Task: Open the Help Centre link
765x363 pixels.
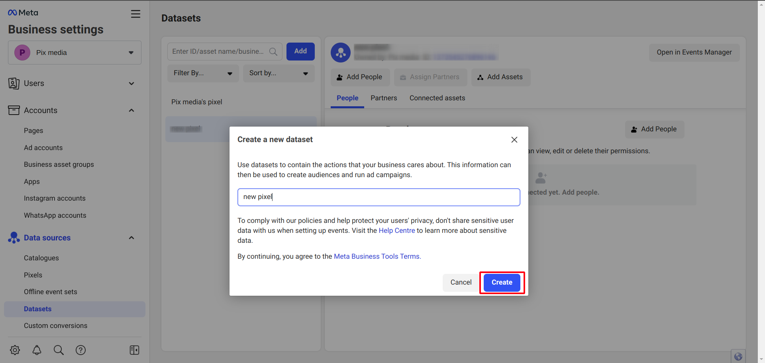Action: click(x=397, y=231)
